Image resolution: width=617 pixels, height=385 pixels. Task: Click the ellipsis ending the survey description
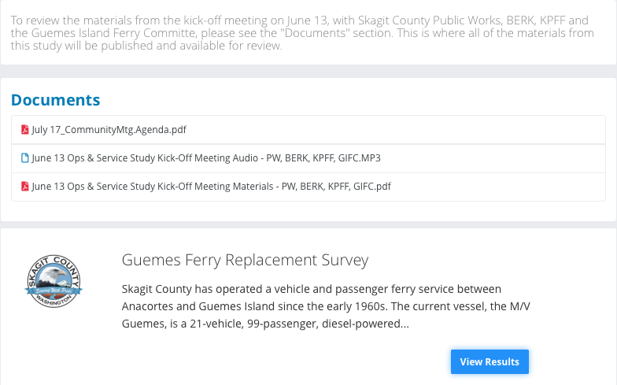coord(405,324)
